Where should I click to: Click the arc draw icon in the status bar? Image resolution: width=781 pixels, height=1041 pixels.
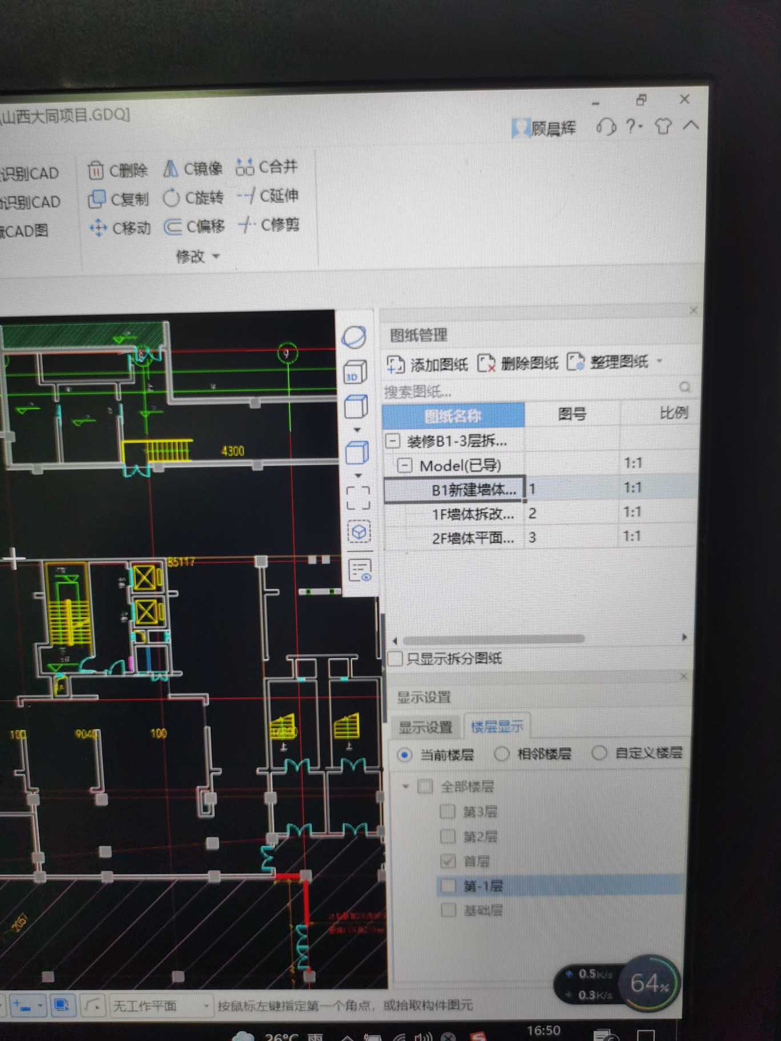point(92,1005)
